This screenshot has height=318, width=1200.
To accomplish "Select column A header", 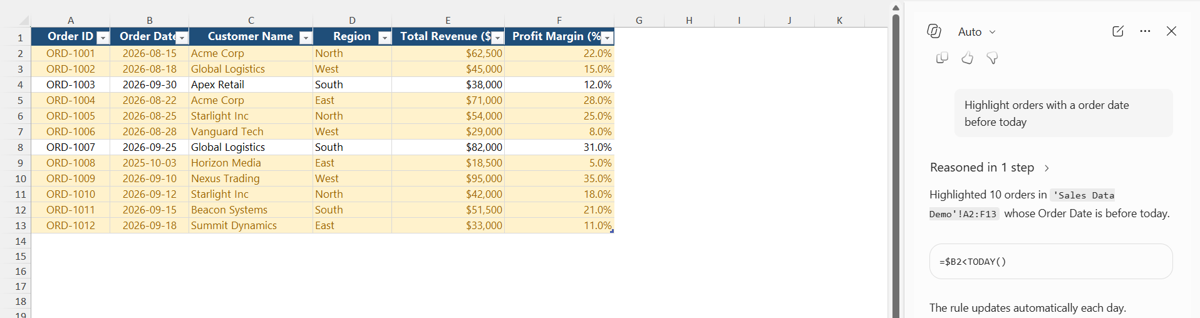I will pyautogui.click(x=71, y=20).
